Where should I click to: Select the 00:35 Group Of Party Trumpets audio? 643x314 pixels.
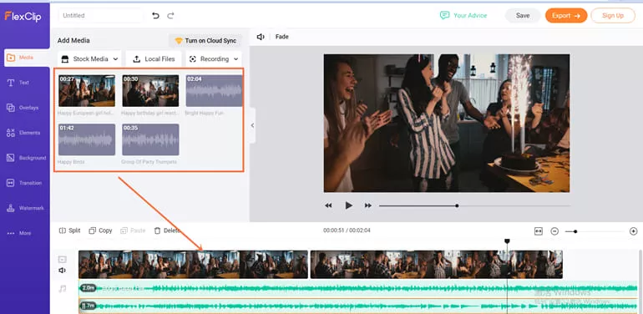[x=150, y=139]
